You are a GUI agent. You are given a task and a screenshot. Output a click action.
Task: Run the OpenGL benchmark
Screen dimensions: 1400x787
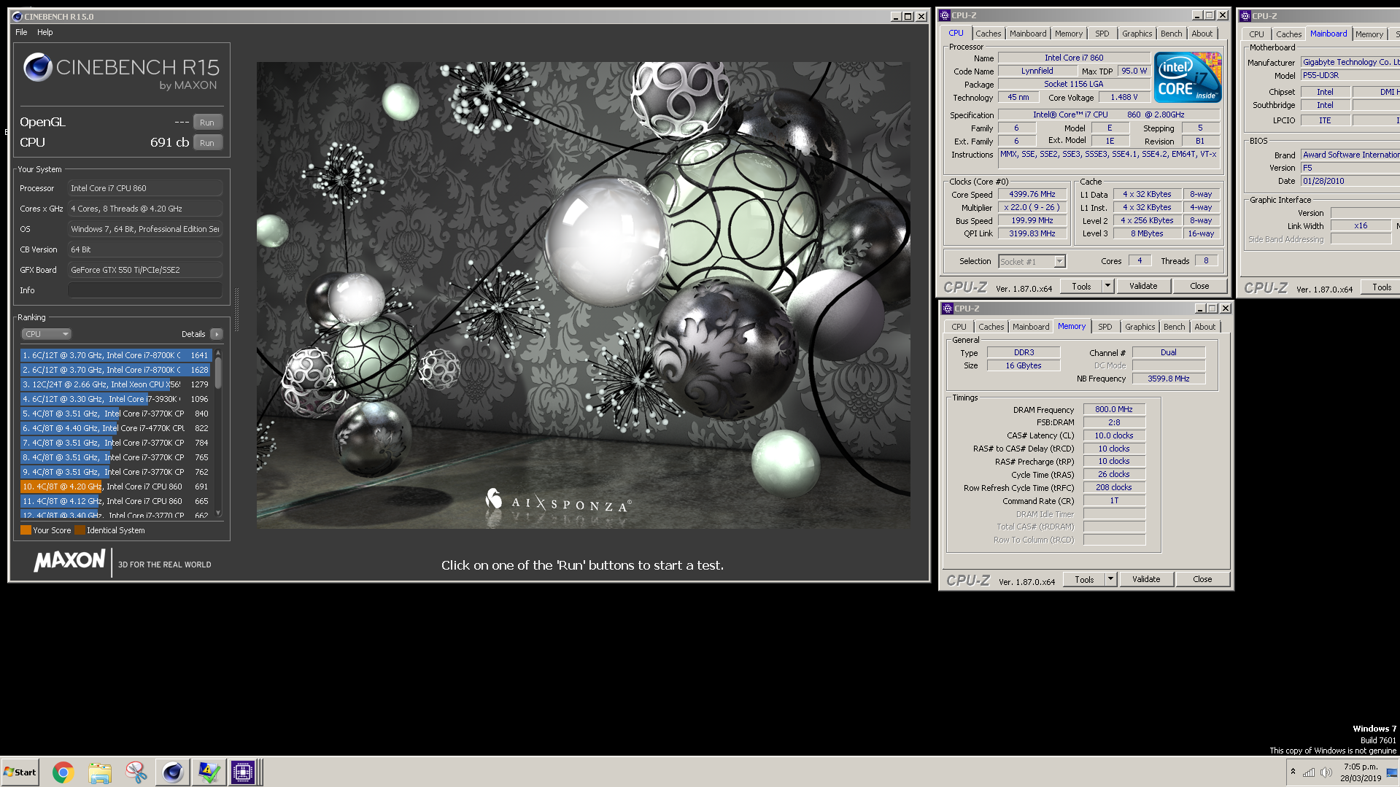(207, 123)
